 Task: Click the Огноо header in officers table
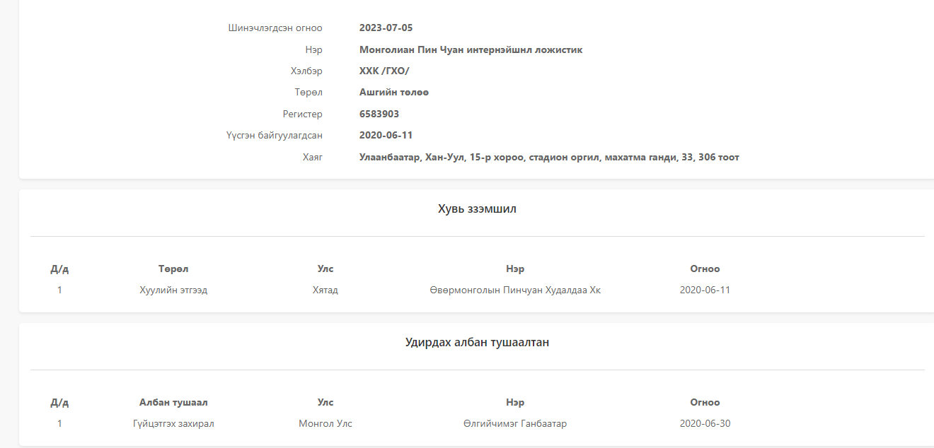[705, 402]
